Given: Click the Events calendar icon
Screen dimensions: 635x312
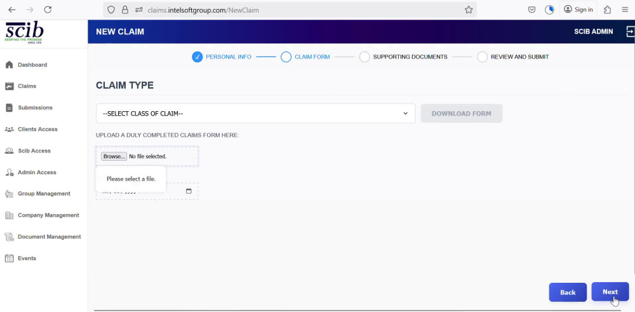Looking at the screenshot, I should click(x=9, y=258).
